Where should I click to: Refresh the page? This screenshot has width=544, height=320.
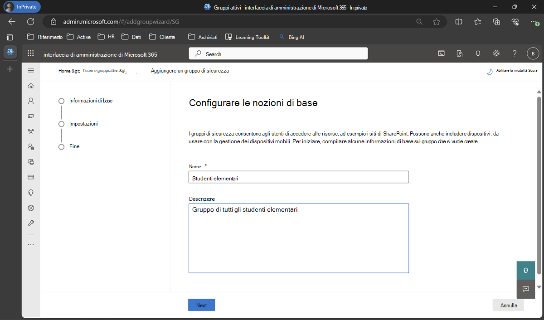pos(31,21)
